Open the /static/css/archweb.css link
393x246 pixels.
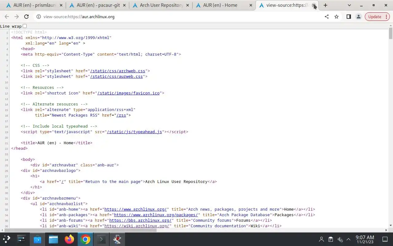[118, 71]
